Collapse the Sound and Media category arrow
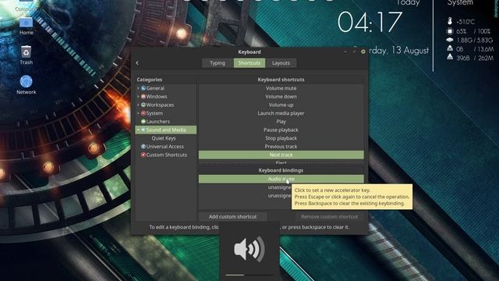The width and height of the screenshot is (499, 281). (x=138, y=130)
